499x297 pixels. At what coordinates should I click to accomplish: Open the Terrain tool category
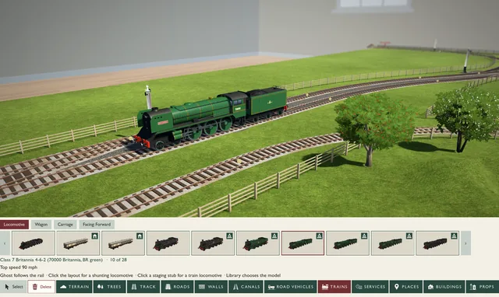tap(74, 287)
